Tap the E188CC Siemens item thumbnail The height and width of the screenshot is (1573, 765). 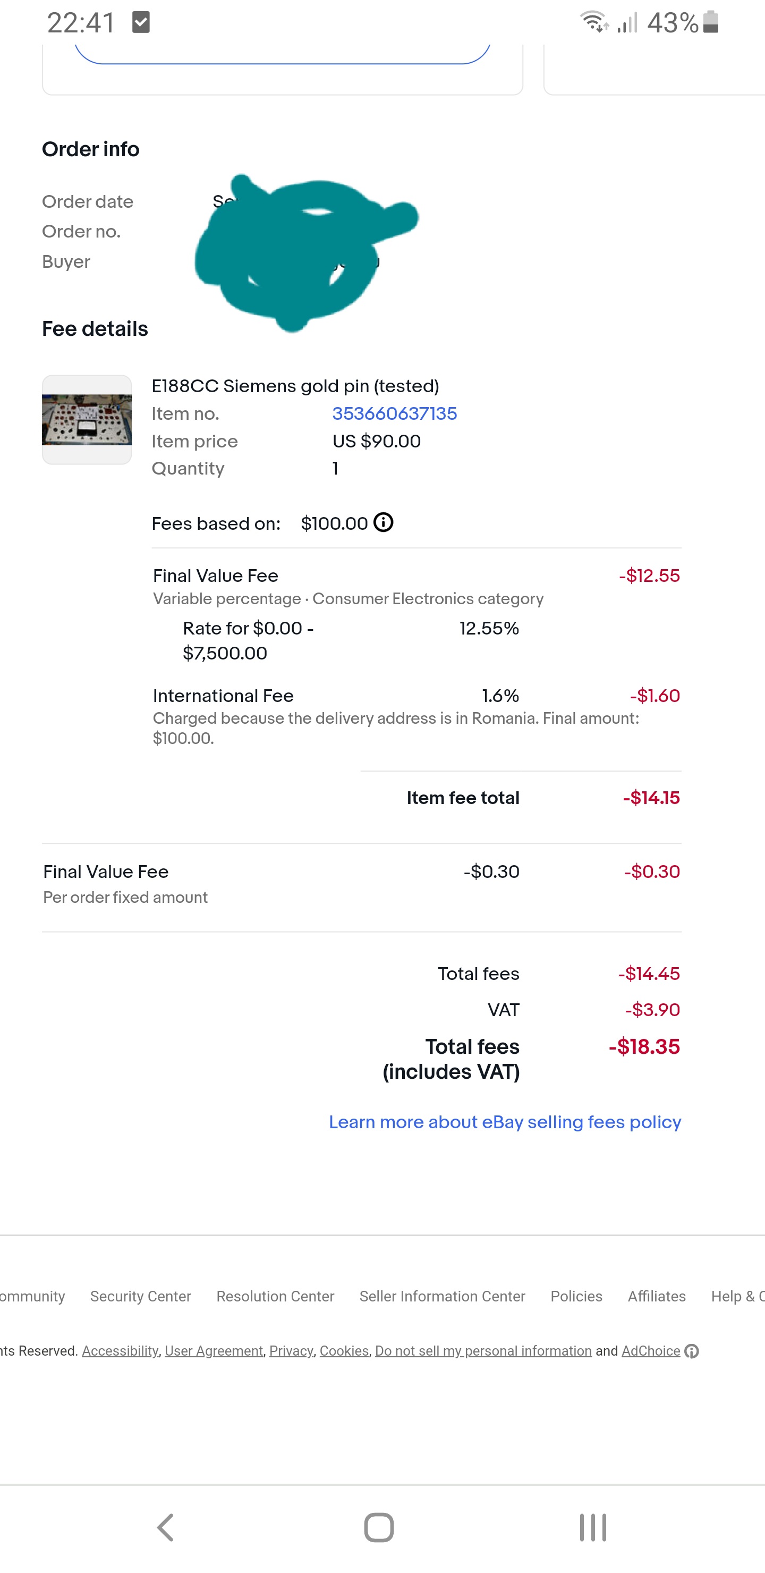coord(87,419)
